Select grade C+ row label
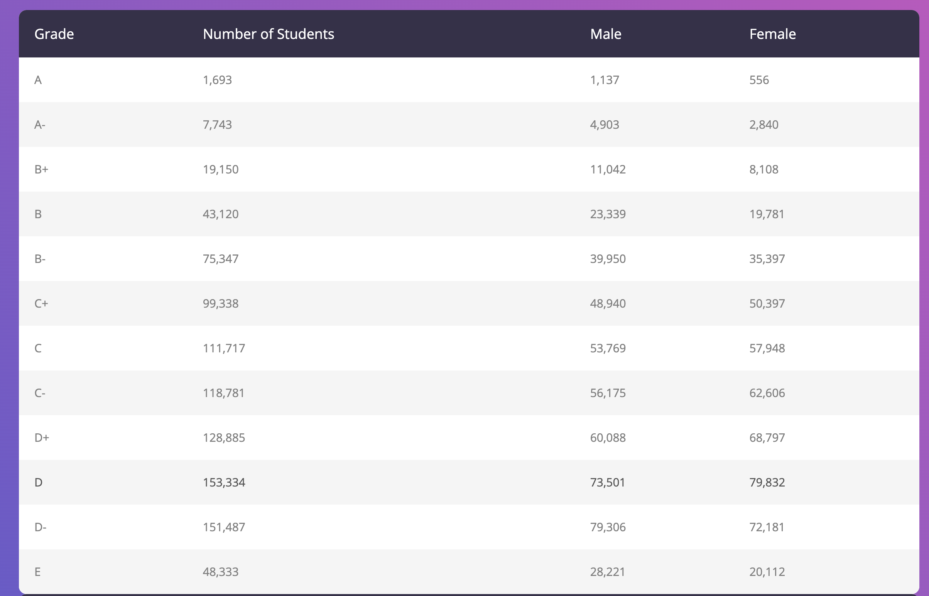This screenshot has height=596, width=929. click(x=41, y=303)
